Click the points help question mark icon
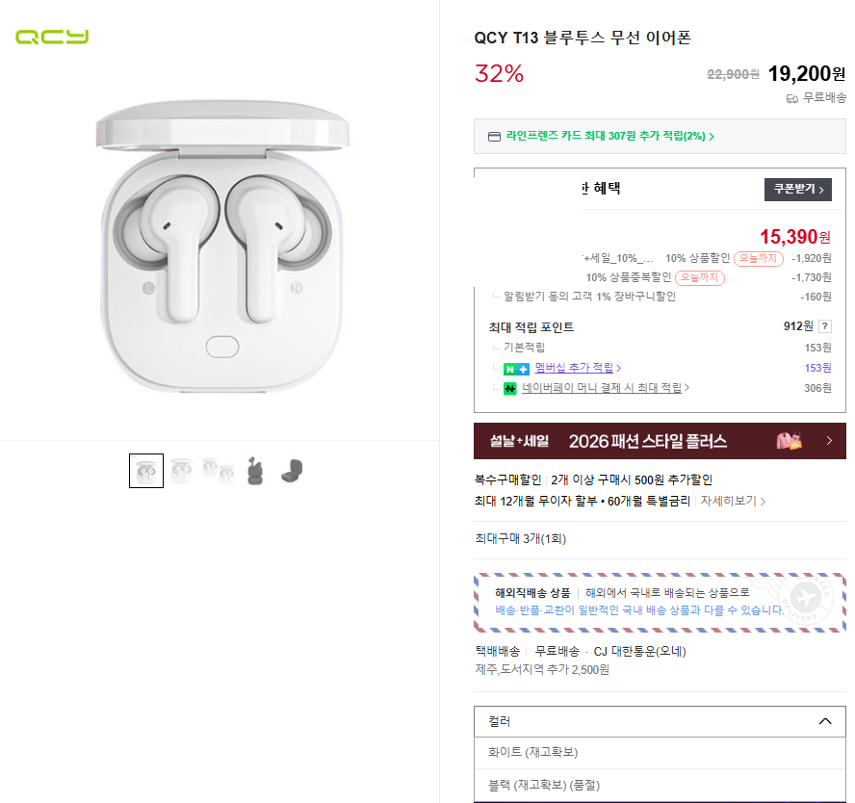This screenshot has width=855, height=803. (x=825, y=326)
